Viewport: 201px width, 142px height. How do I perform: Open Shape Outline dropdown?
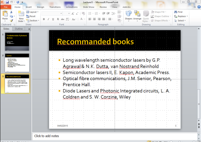pos(161,16)
